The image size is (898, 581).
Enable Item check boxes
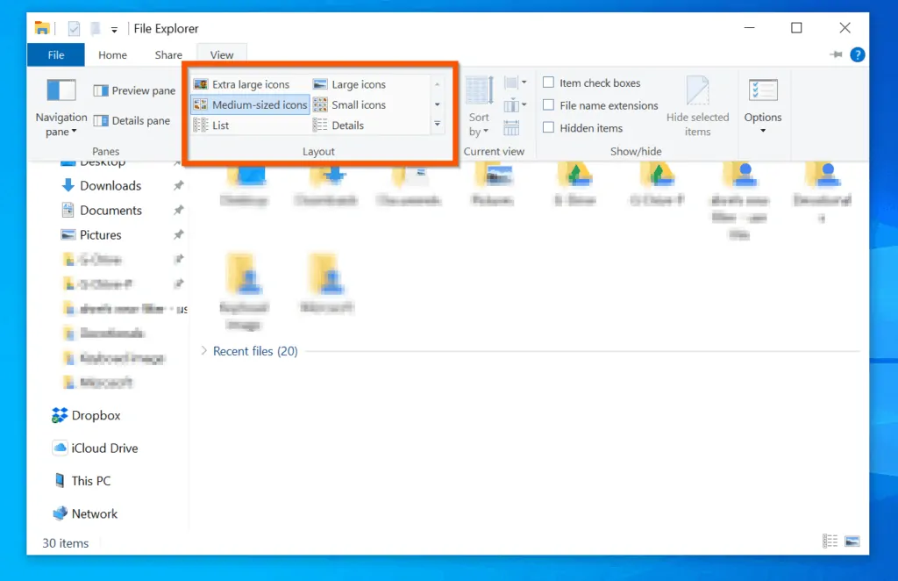pos(549,82)
